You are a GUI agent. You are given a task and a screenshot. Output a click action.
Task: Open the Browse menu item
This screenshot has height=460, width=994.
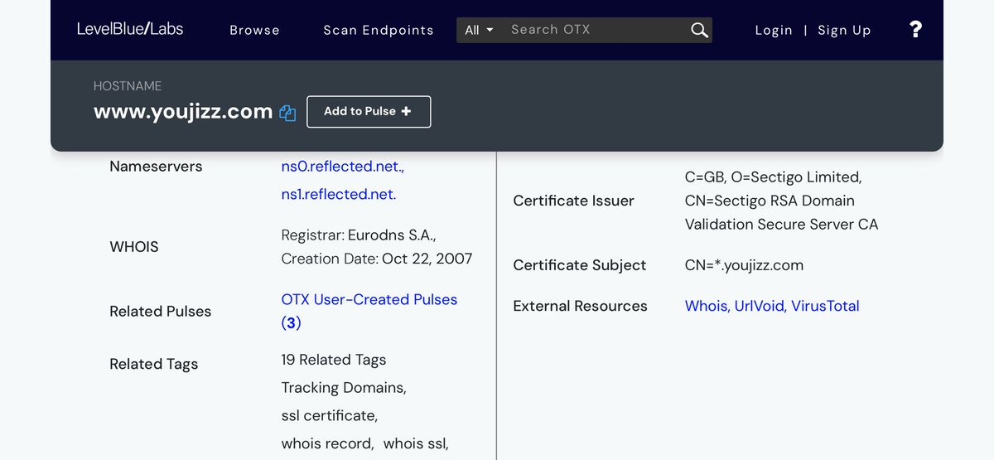point(254,30)
